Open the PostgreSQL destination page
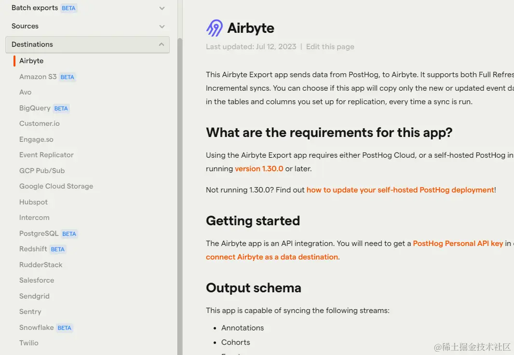The image size is (514, 355). [39, 233]
